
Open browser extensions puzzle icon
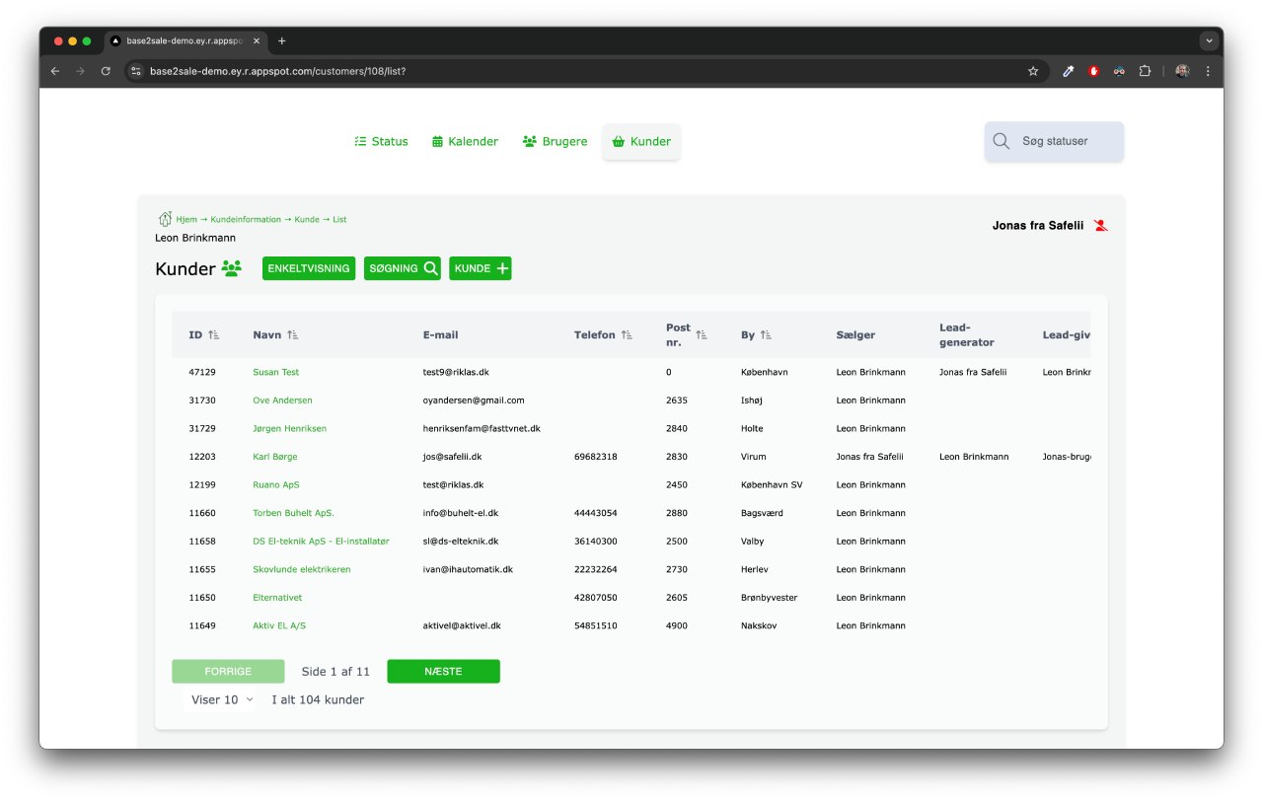(x=1145, y=71)
